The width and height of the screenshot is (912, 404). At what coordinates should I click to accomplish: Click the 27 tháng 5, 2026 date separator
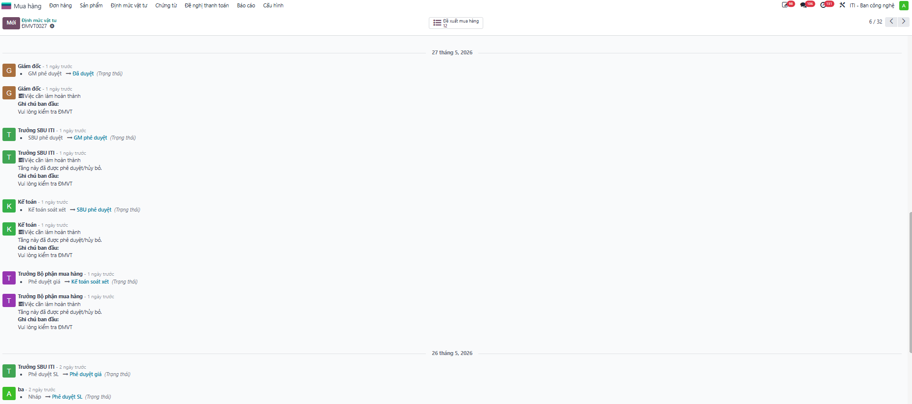click(x=452, y=52)
